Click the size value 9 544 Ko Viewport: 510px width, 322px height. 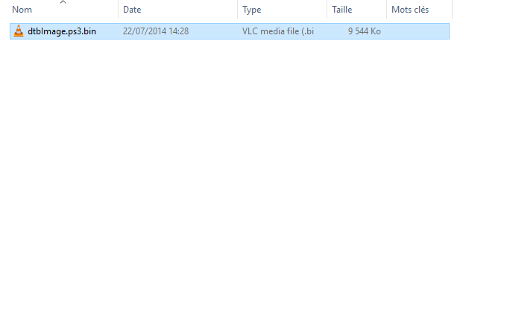click(365, 31)
